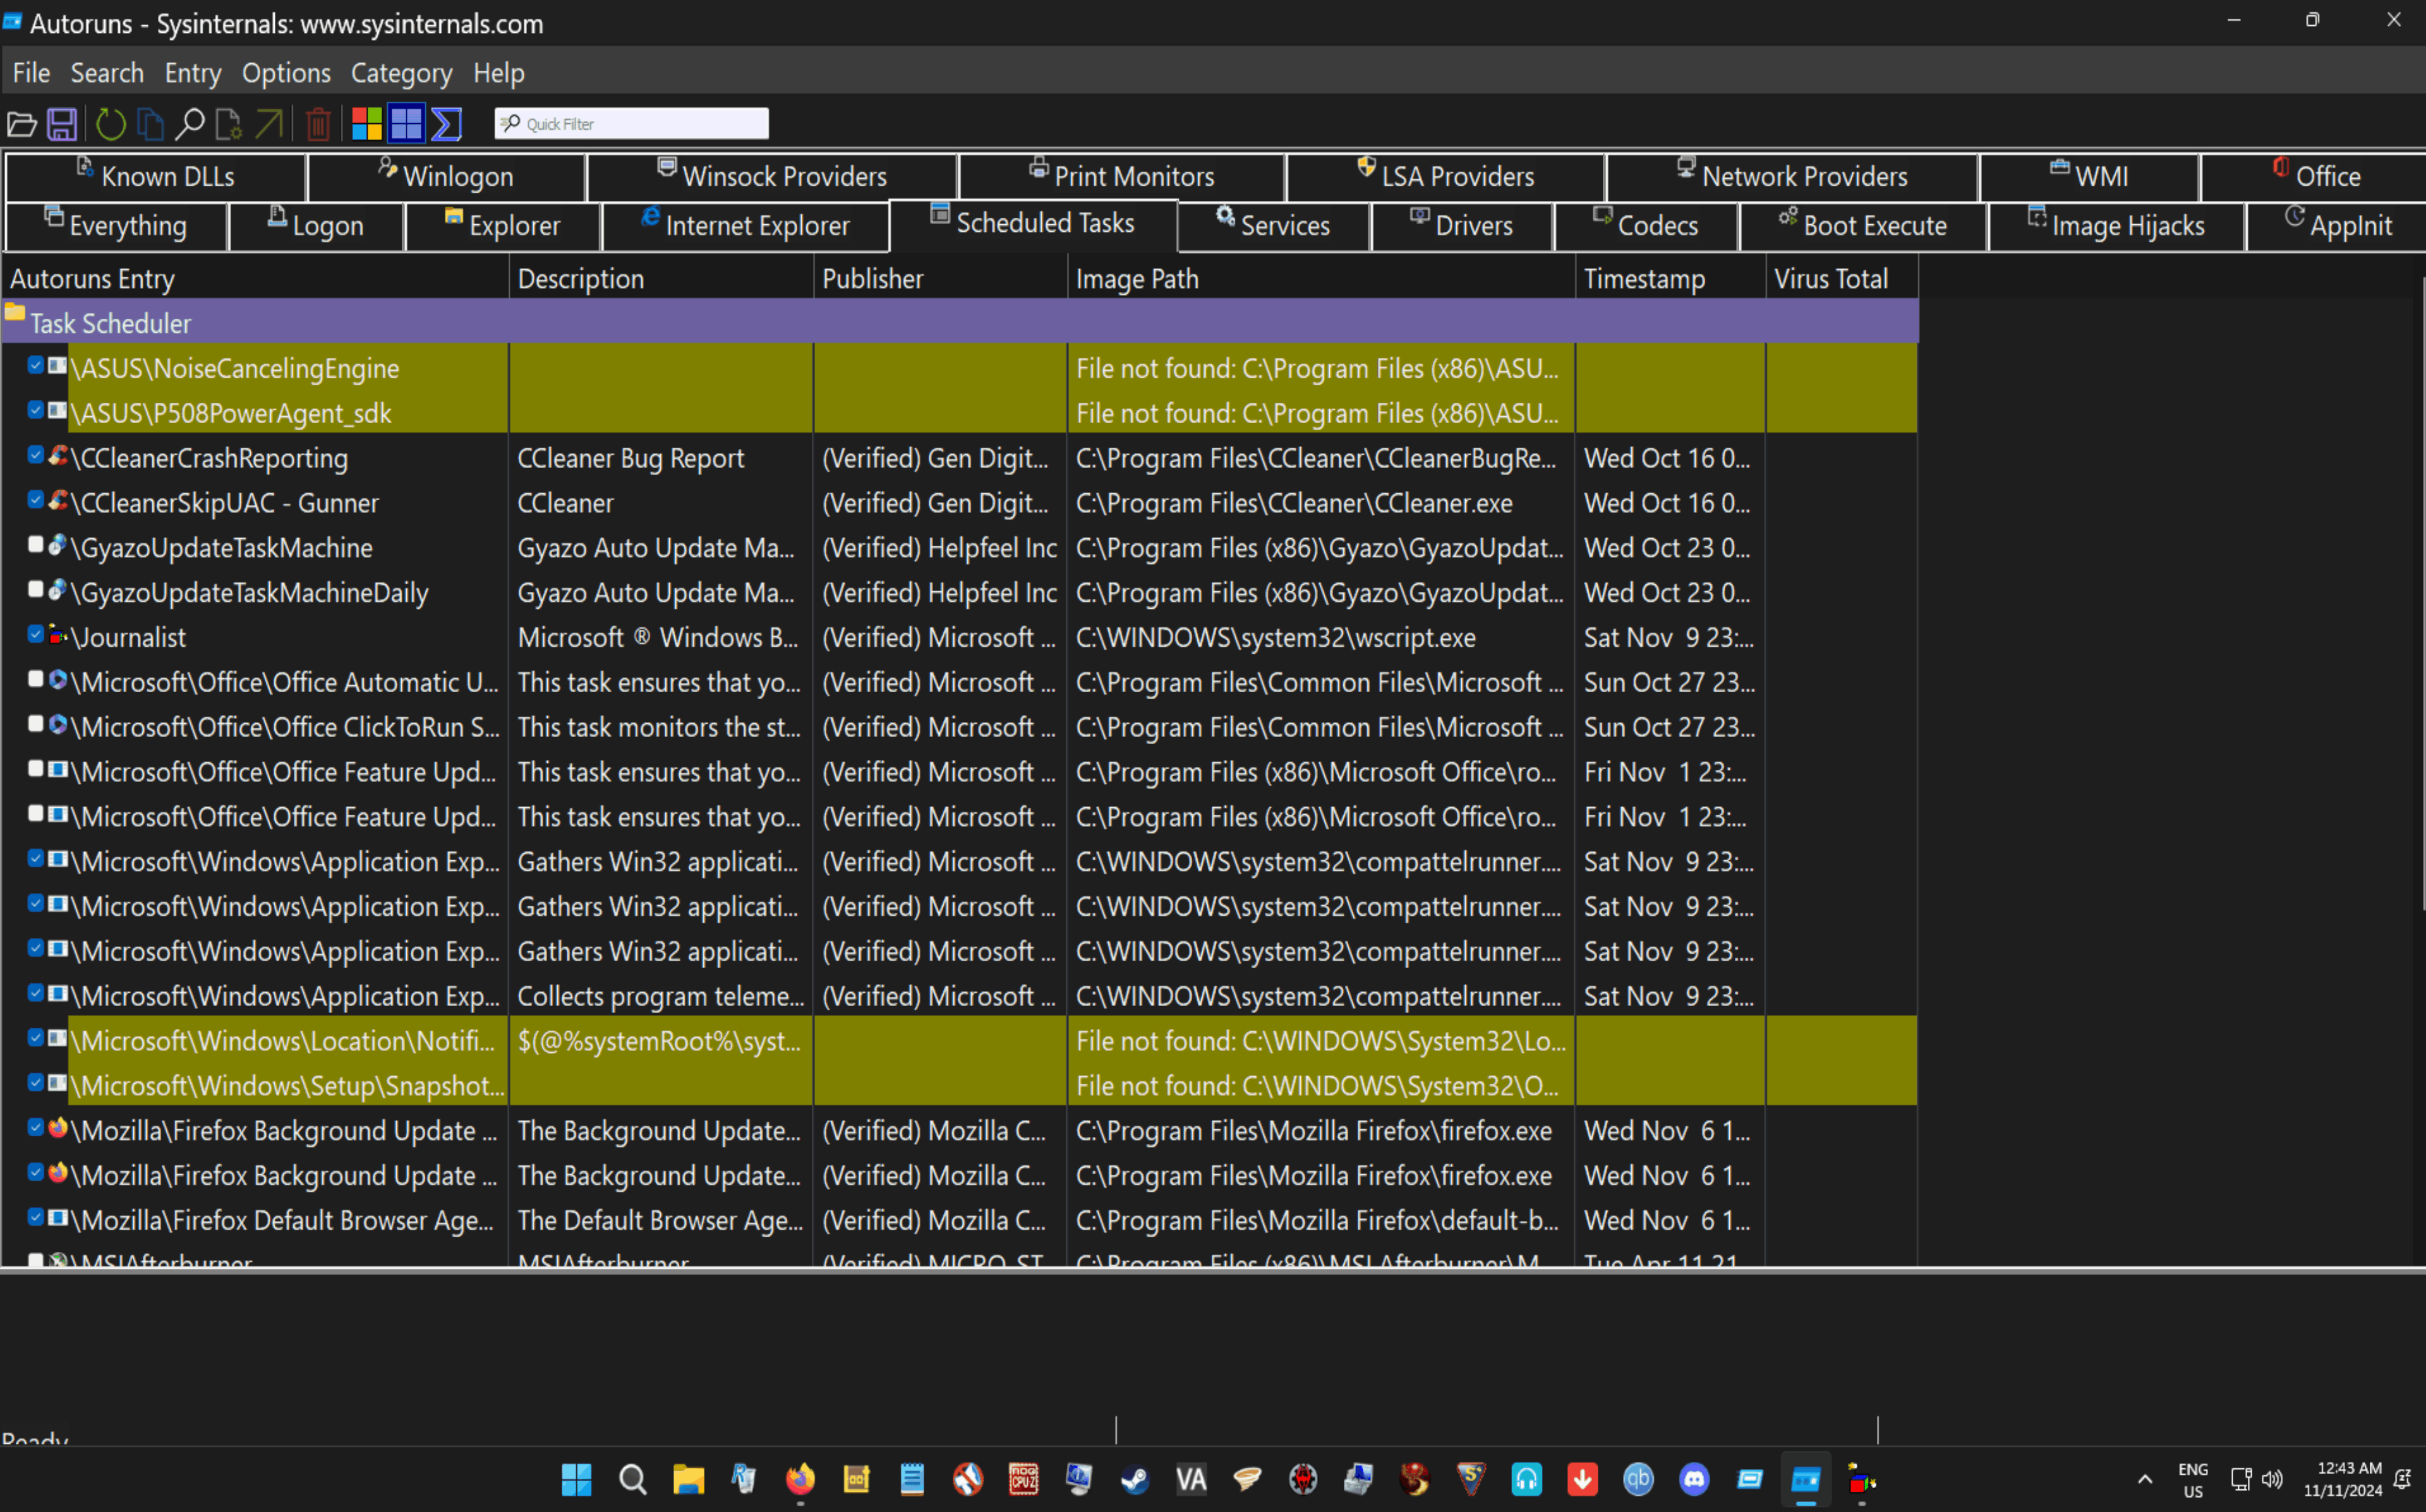Toggle the Windows entries filter icon
Image resolution: width=2426 pixels, height=1512 pixels.
pos(367,124)
